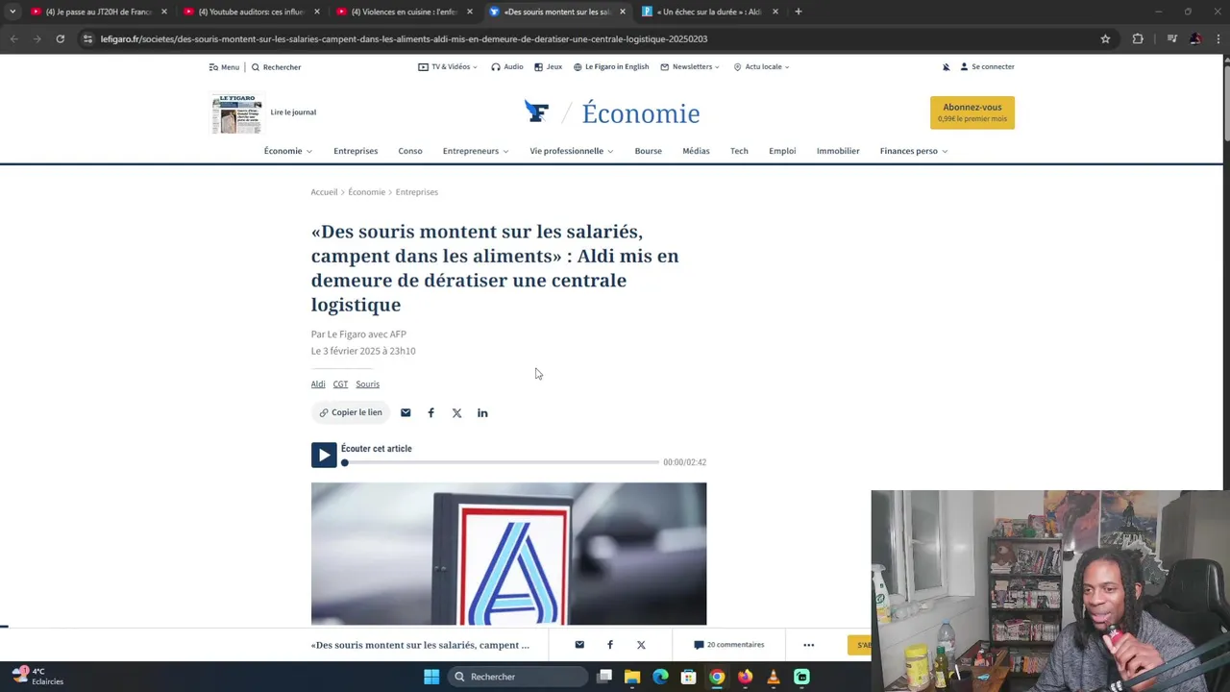Click the Copier le lien button
Viewport: 1230px width, 692px height.
click(x=351, y=412)
